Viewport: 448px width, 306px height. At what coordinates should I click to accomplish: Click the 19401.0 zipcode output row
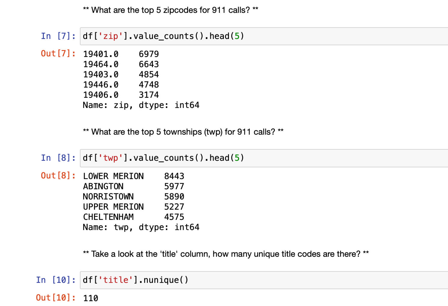tap(121, 54)
